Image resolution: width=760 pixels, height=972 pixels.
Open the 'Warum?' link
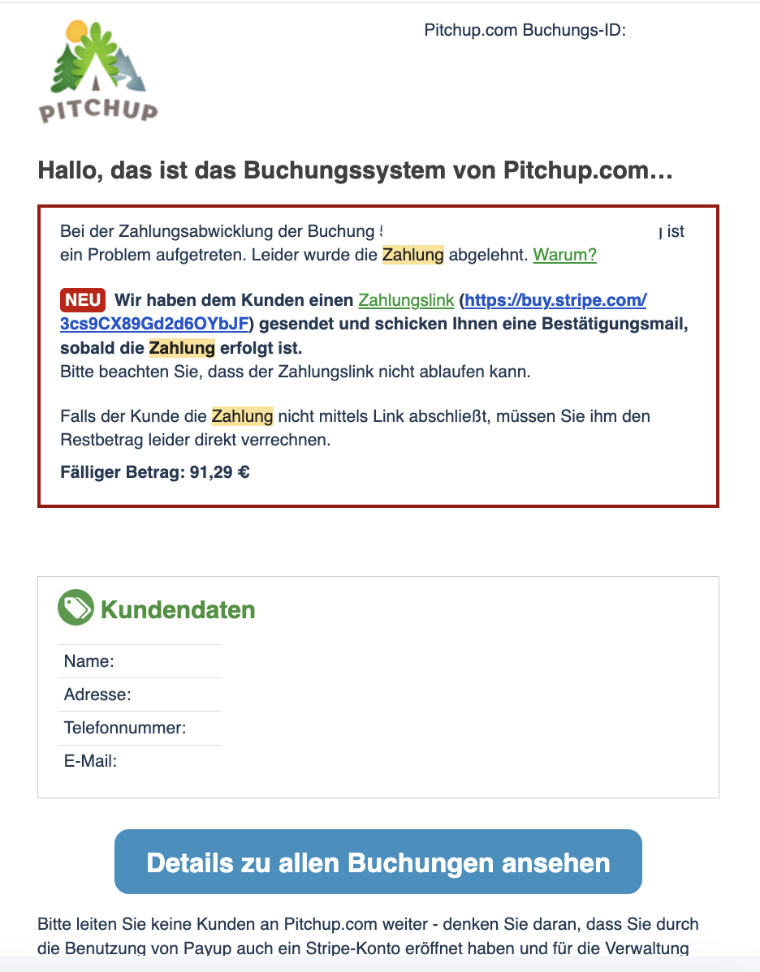point(564,255)
